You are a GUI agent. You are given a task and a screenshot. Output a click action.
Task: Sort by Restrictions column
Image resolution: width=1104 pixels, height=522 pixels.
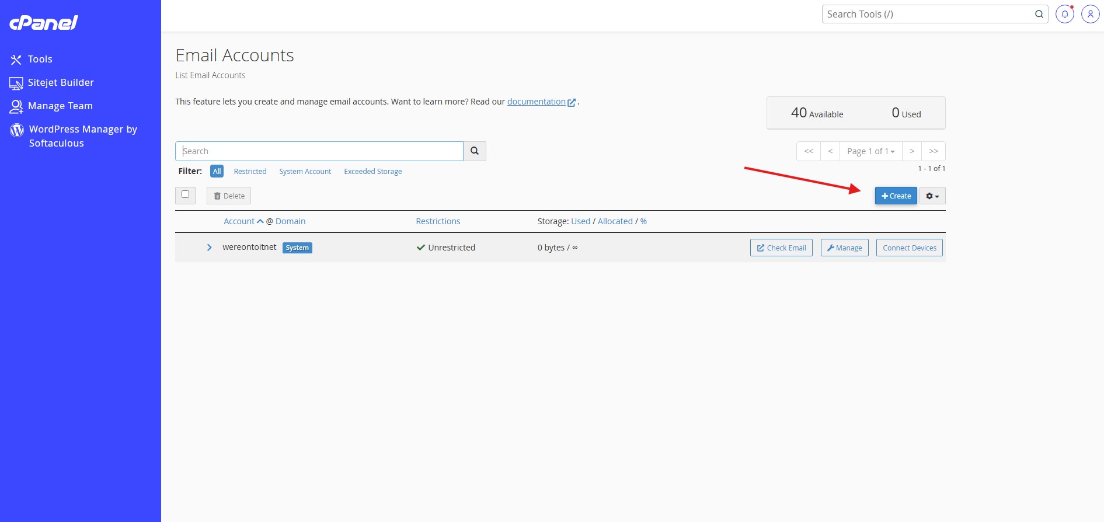click(x=438, y=221)
